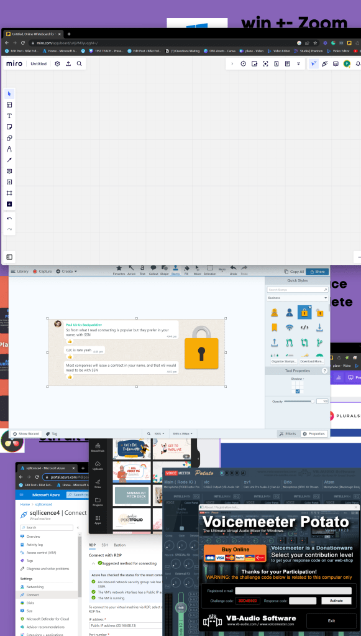The height and width of the screenshot is (636, 361).
Task: Select the Comment tool in Miro's toolbar
Action: point(9,171)
